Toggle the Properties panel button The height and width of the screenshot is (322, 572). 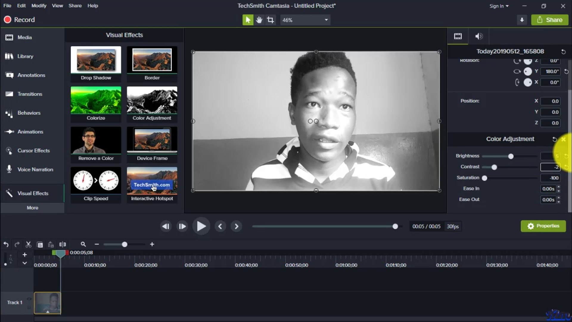point(543,226)
